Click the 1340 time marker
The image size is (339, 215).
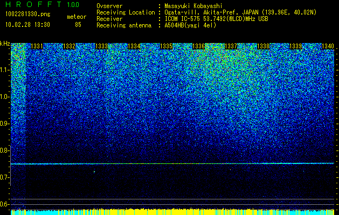(x=328, y=46)
